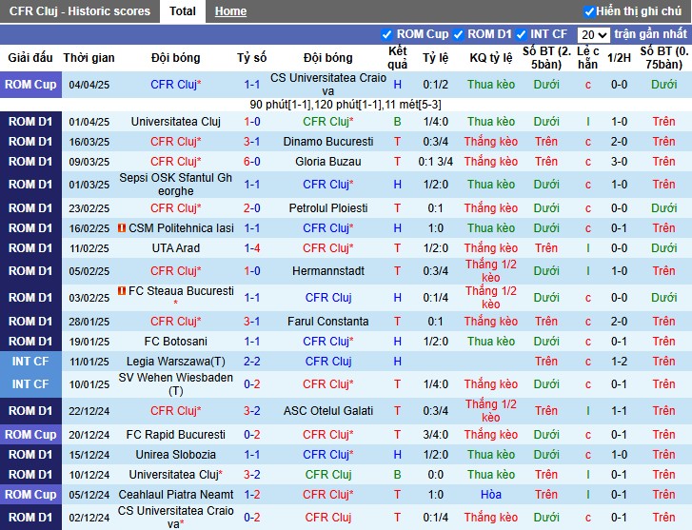This screenshot has width=692, height=530.
Task: Open the 20 recent matches dropdown
Action: coord(593,34)
